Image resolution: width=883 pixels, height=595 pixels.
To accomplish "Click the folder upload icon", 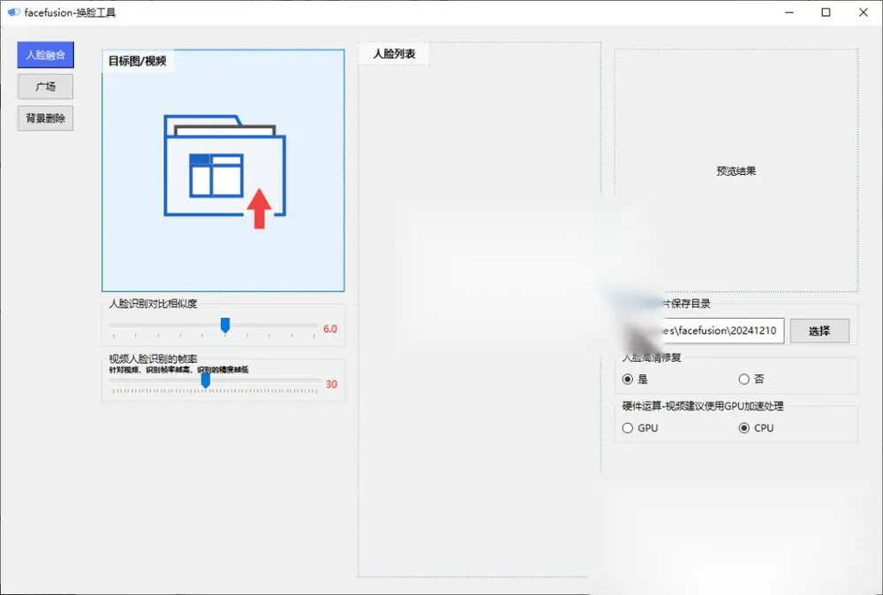I will tap(224, 171).
